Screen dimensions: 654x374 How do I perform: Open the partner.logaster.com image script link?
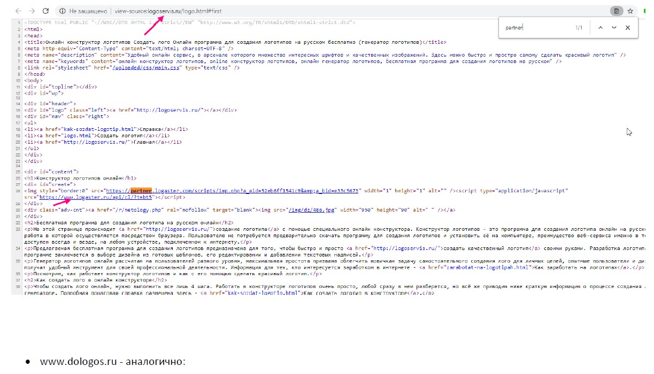tap(233, 190)
